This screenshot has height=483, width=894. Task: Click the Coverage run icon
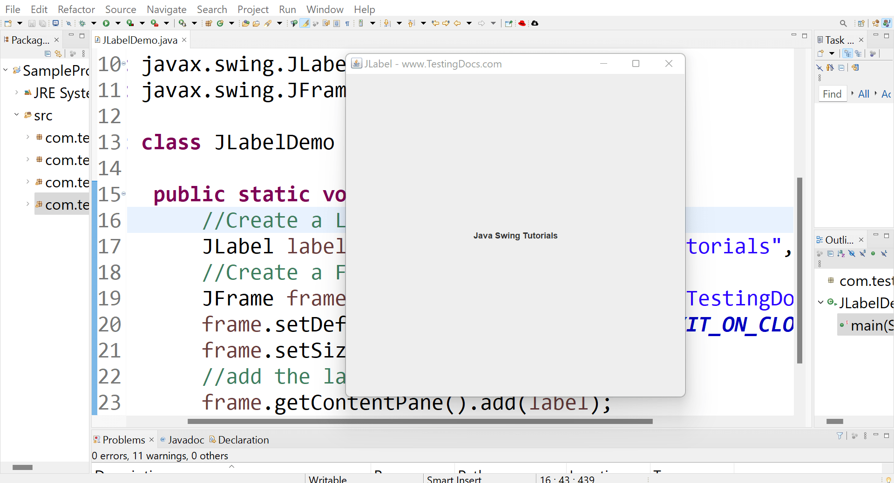pos(130,23)
